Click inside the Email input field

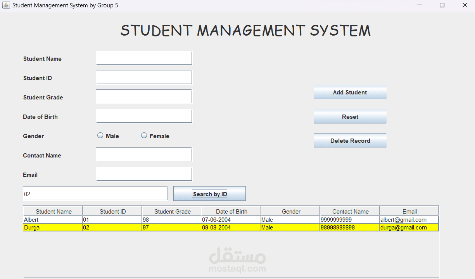(143, 173)
